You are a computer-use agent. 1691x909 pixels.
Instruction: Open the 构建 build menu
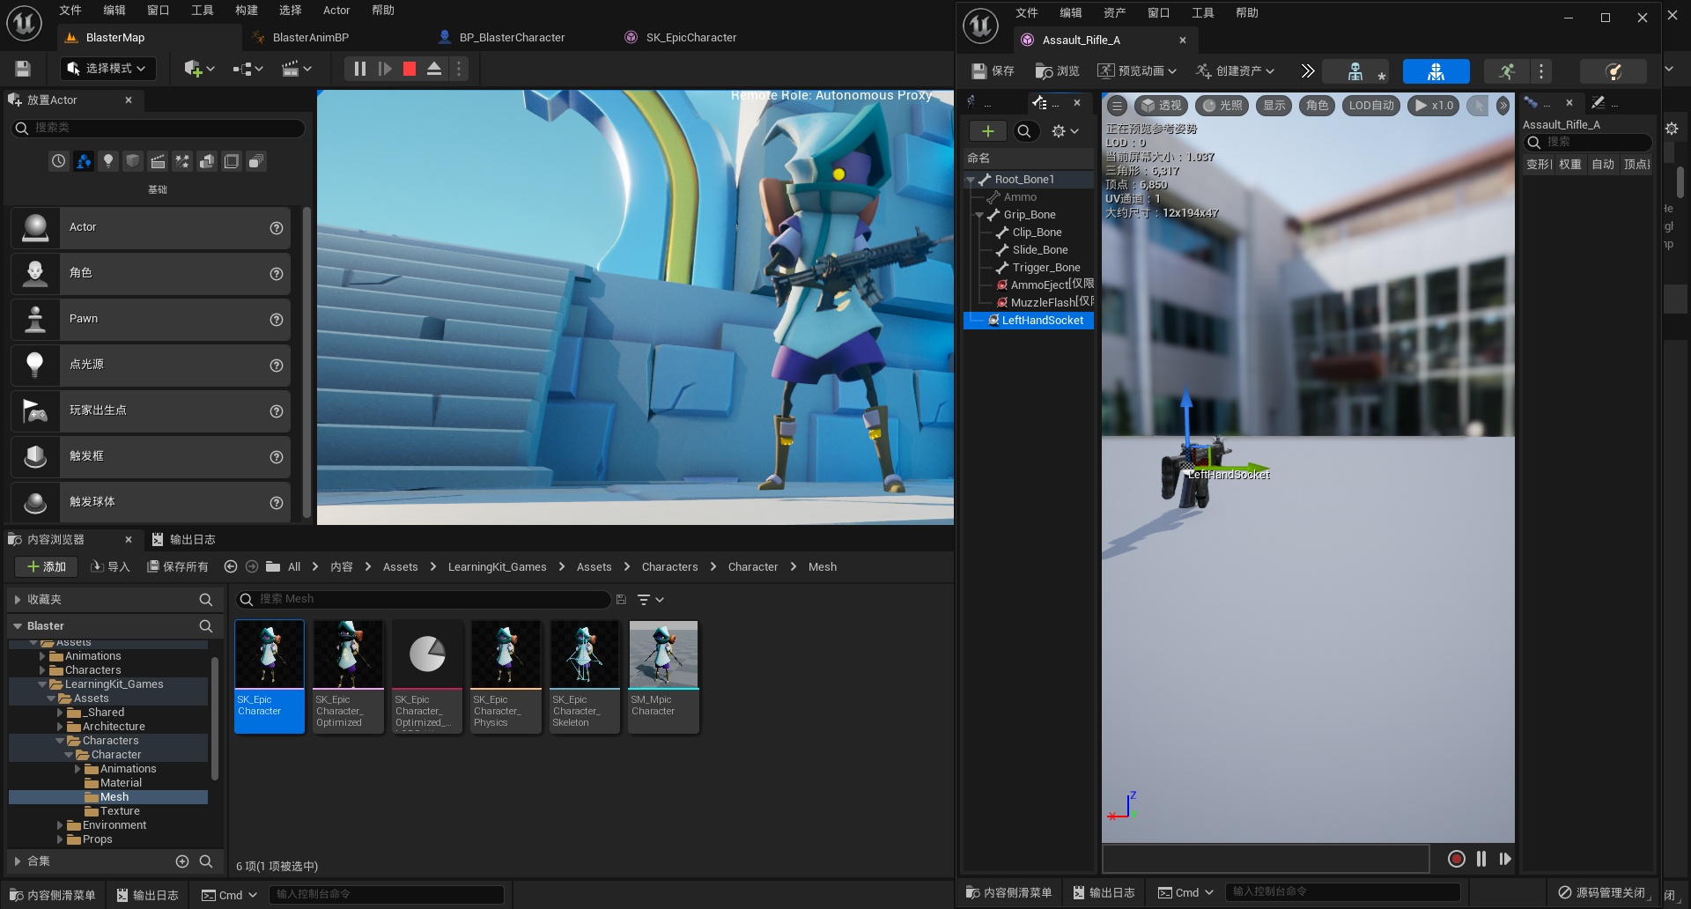point(247,11)
